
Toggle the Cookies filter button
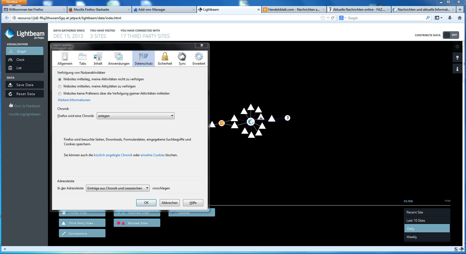(191, 213)
